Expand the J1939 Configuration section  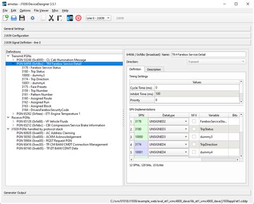click(x=127, y=35)
